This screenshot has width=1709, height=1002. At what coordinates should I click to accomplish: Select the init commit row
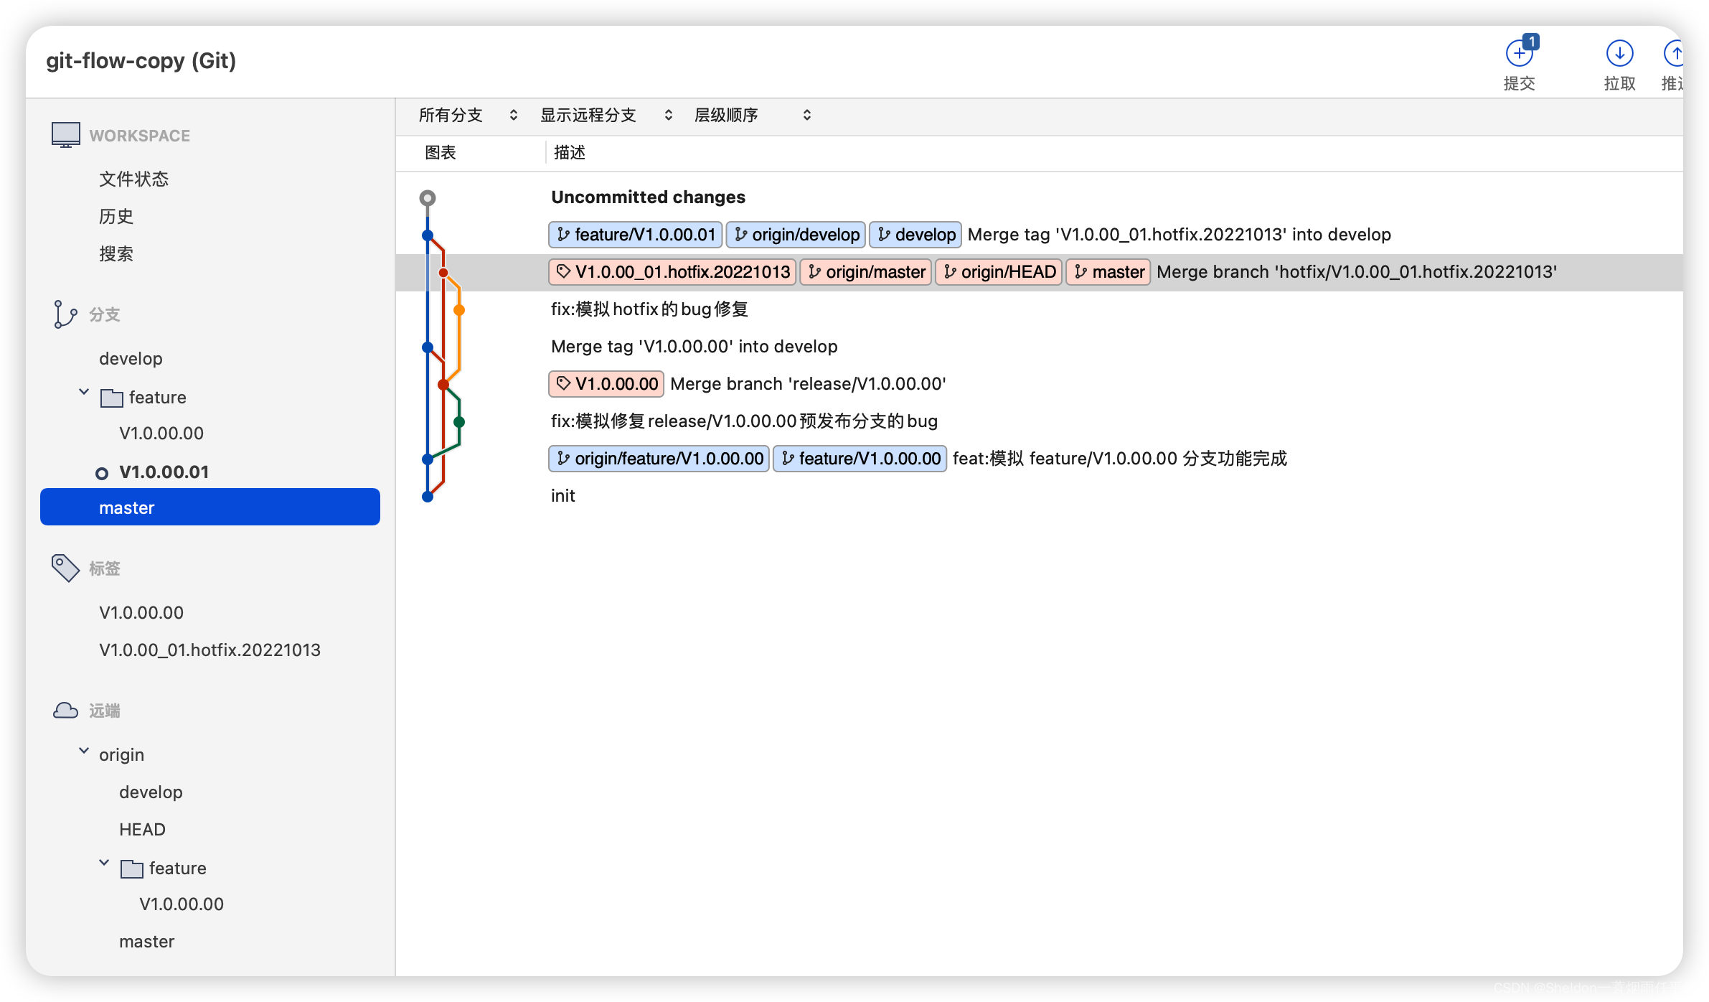(1039, 496)
